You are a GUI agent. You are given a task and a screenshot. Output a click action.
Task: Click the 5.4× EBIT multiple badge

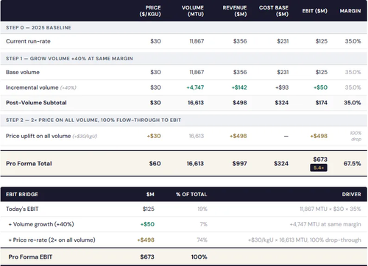click(319, 168)
